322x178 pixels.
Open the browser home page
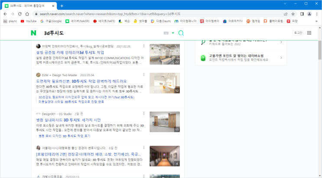click(27, 14)
